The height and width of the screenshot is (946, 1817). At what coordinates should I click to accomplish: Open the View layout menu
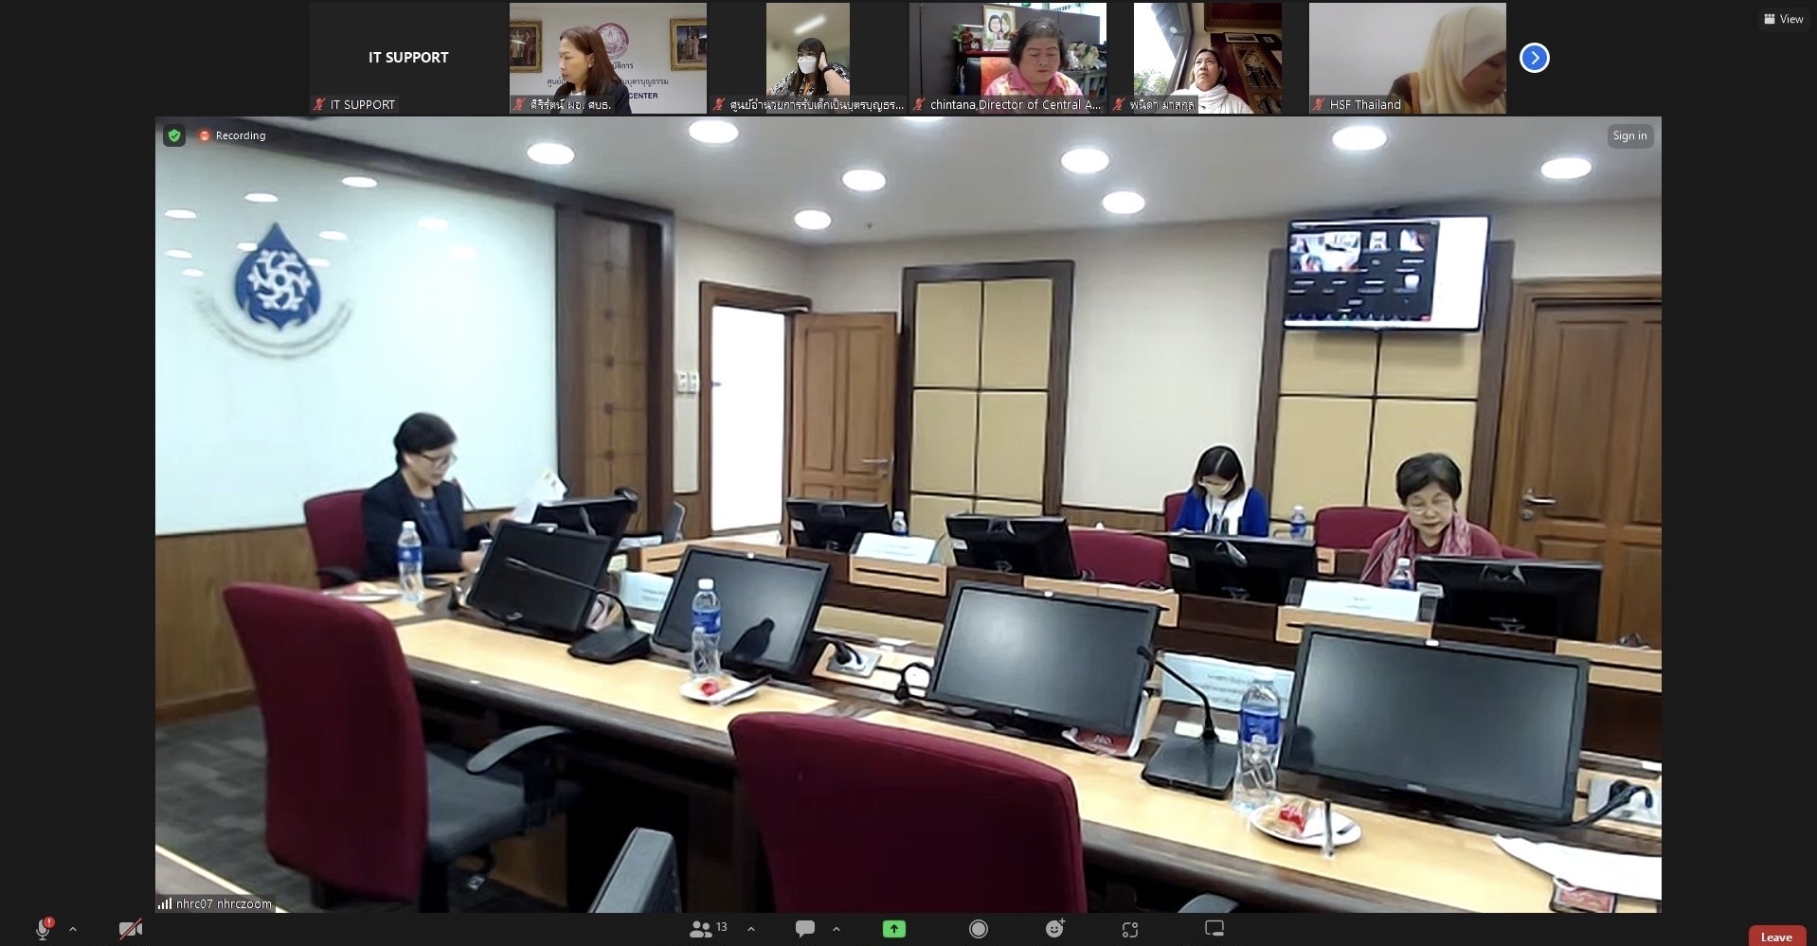[1783, 19]
